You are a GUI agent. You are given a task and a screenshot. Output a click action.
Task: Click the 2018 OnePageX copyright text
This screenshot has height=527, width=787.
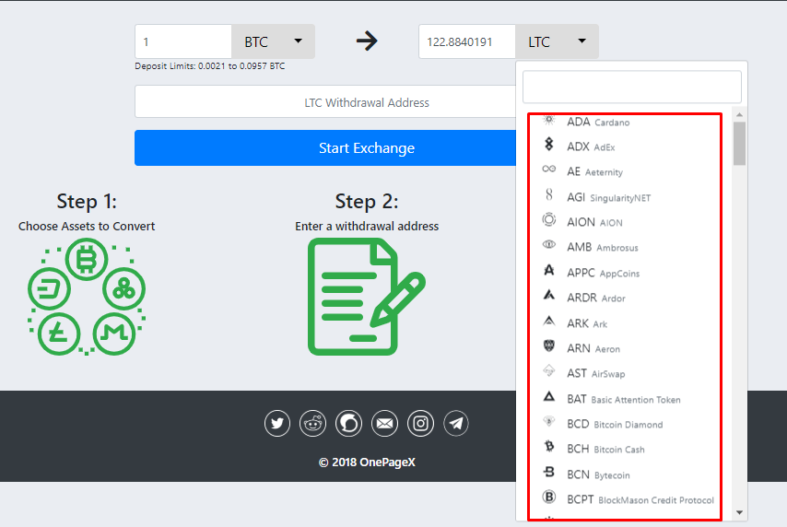pyautogui.click(x=367, y=463)
